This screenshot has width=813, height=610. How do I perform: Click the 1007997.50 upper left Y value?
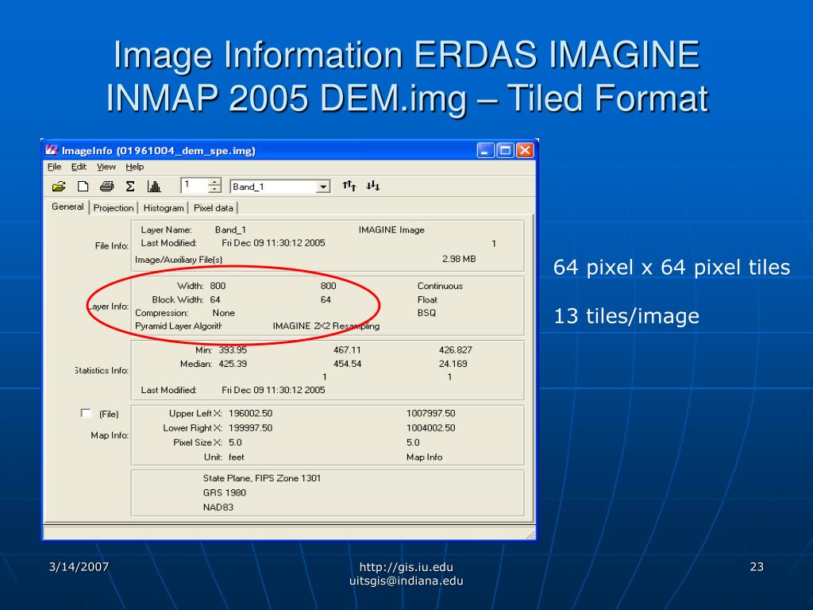[x=431, y=413]
